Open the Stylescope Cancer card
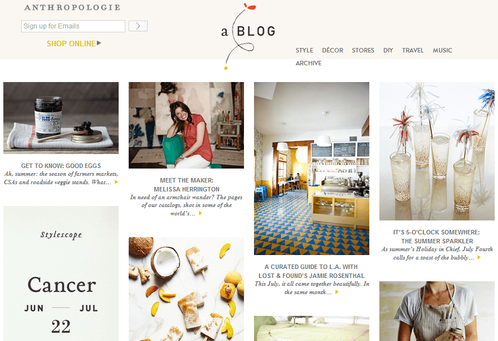 pos(61,273)
